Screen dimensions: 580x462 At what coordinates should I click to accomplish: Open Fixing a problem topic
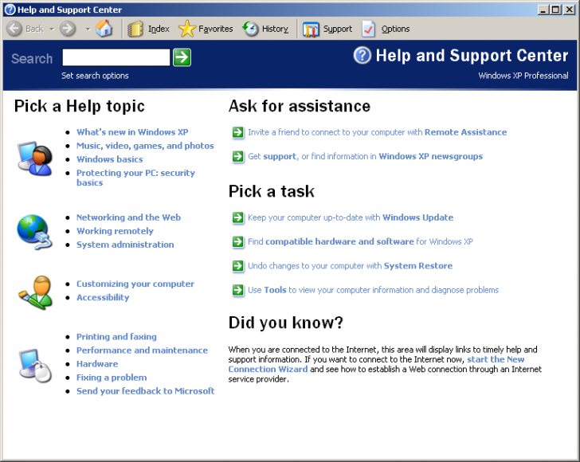(112, 378)
